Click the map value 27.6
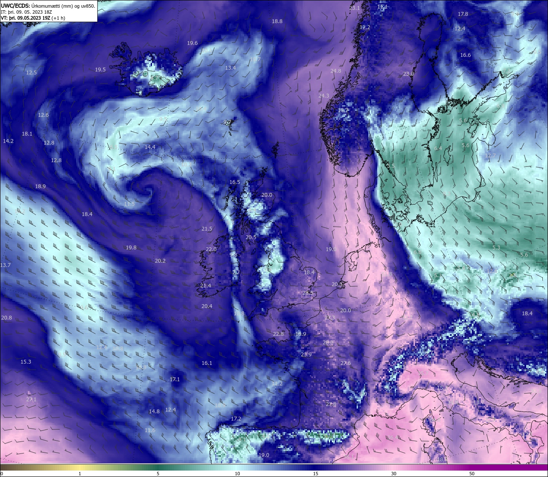Viewport: 548px width, 477px height. click(x=345, y=363)
